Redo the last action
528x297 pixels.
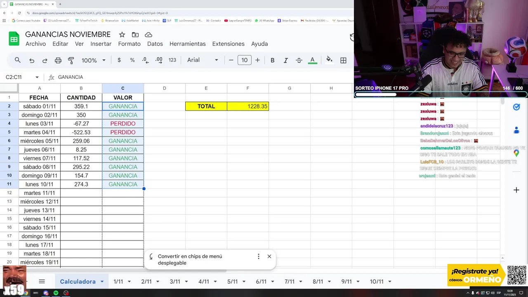pyautogui.click(x=45, y=60)
